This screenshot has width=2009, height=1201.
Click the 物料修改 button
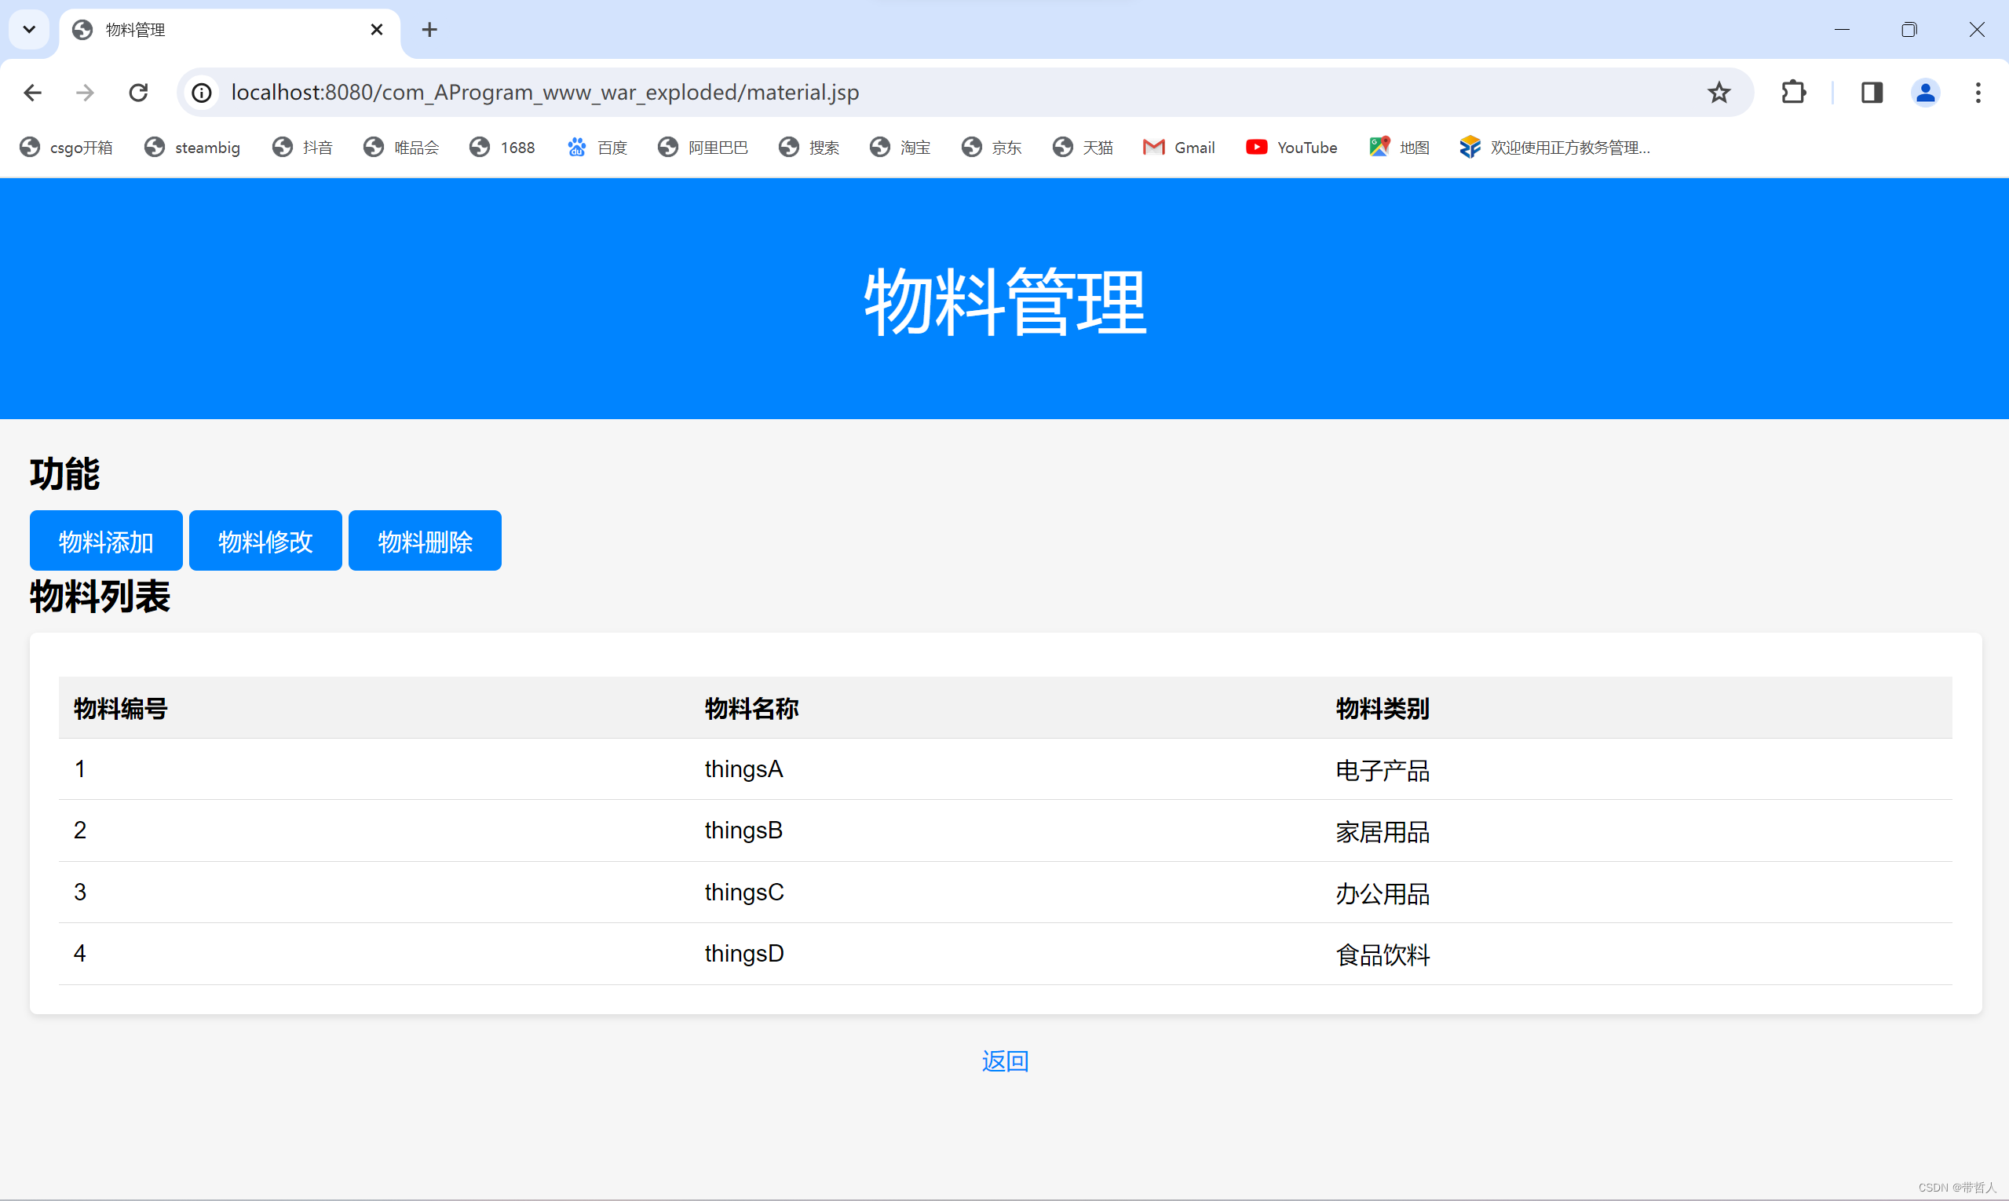(265, 541)
